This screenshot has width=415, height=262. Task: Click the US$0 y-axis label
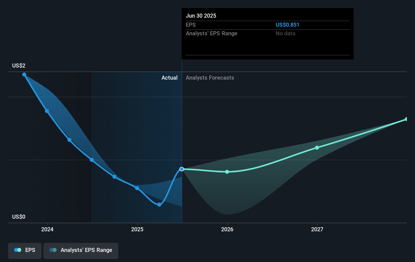(x=19, y=217)
